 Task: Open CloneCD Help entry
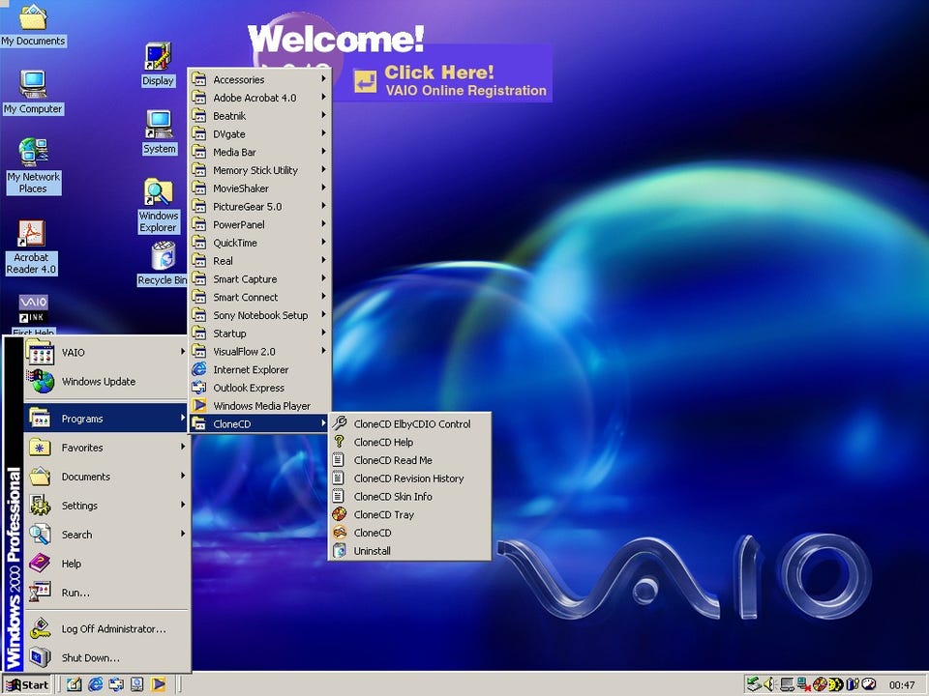point(409,442)
